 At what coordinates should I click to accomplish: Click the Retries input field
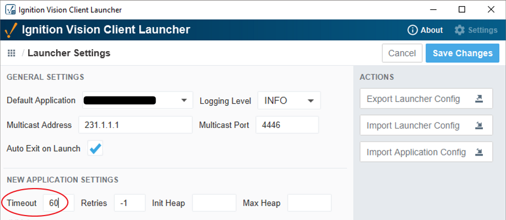(130, 203)
